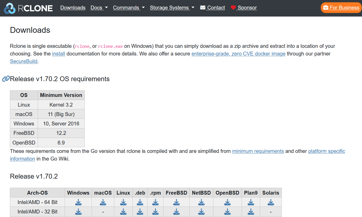
Task: Open the Contact page link
Action: pyautogui.click(x=213, y=8)
